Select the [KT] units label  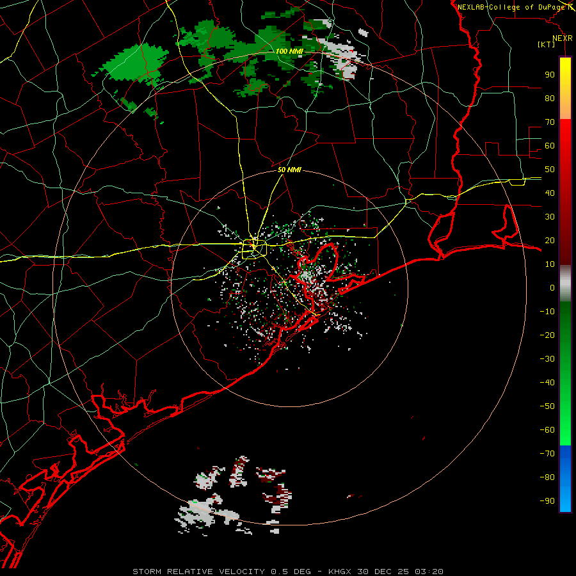click(546, 44)
